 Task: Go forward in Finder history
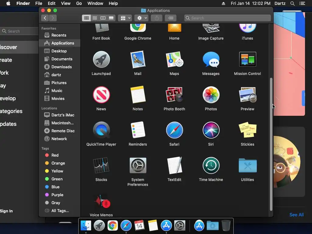point(53,18)
